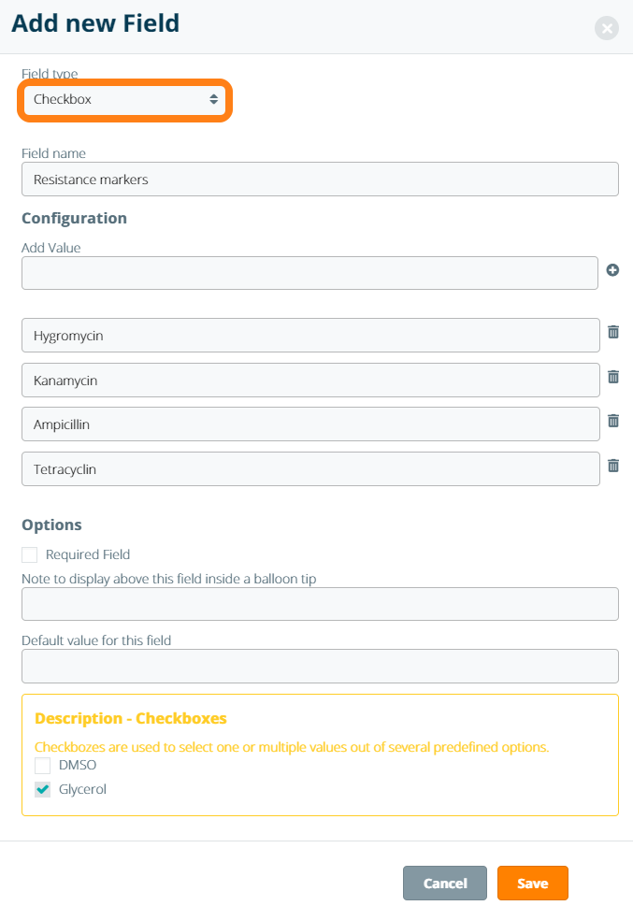Enable the Required Field checkbox

[x=30, y=555]
